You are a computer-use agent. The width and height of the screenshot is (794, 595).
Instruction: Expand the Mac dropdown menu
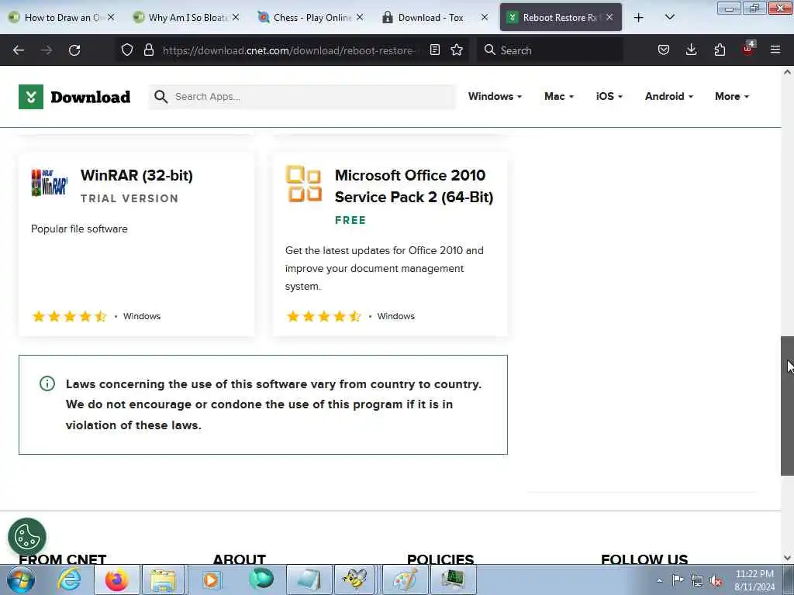pyautogui.click(x=558, y=96)
